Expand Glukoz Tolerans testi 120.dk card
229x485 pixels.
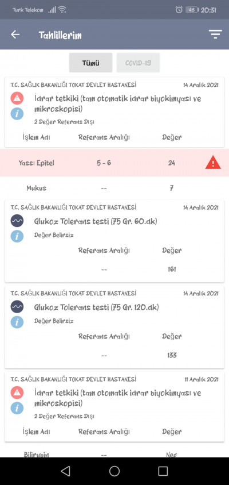coord(114,327)
